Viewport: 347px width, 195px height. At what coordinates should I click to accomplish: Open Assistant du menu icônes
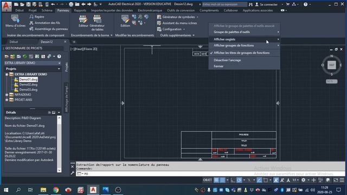pyautogui.click(x=177, y=23)
